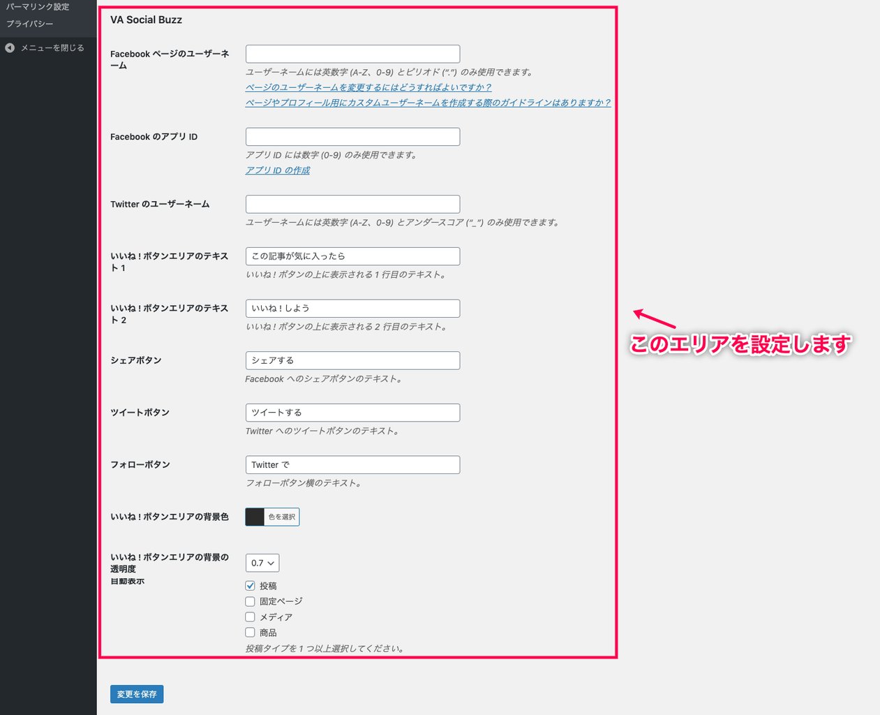Open the 0.7 transparency dropdown
This screenshot has width=880, height=715.
click(x=262, y=563)
